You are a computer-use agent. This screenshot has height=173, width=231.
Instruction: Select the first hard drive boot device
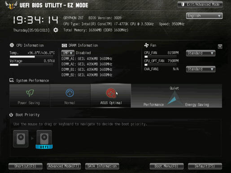[21, 139]
